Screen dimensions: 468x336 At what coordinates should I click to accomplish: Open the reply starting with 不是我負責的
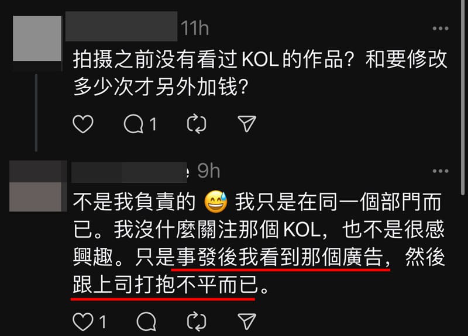tap(259, 243)
